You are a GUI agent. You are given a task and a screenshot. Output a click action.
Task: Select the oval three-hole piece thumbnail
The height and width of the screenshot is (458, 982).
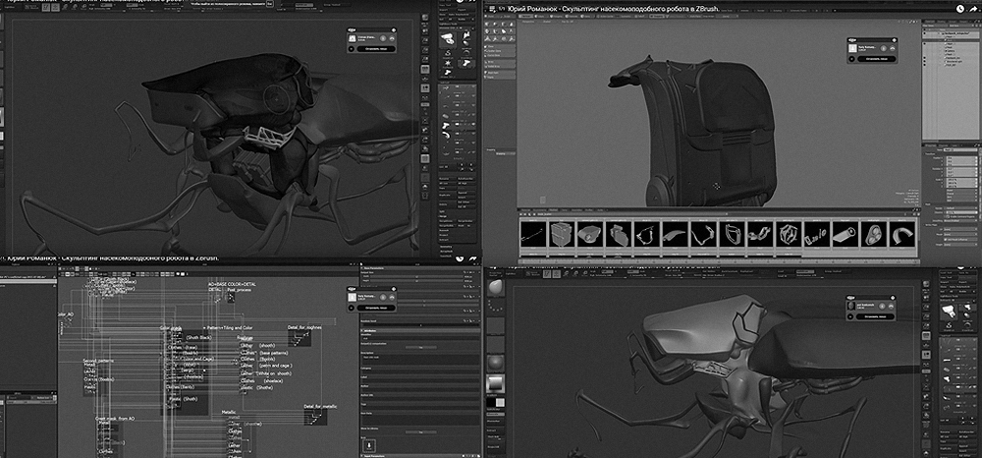coord(874,234)
